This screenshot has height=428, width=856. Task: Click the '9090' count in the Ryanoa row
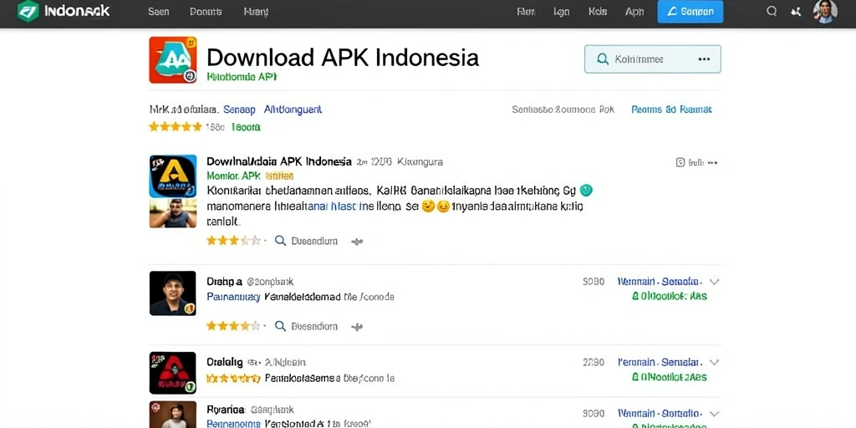(x=594, y=413)
